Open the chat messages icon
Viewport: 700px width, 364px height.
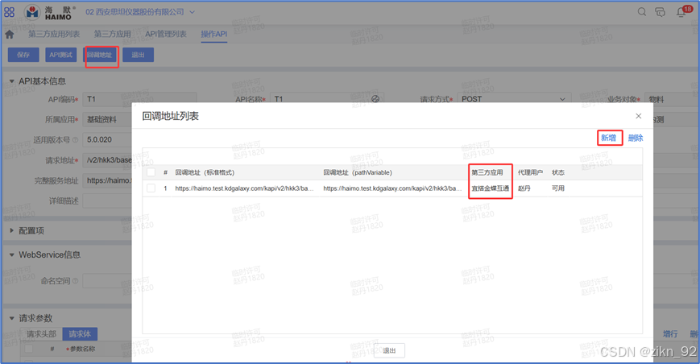pyautogui.click(x=660, y=12)
